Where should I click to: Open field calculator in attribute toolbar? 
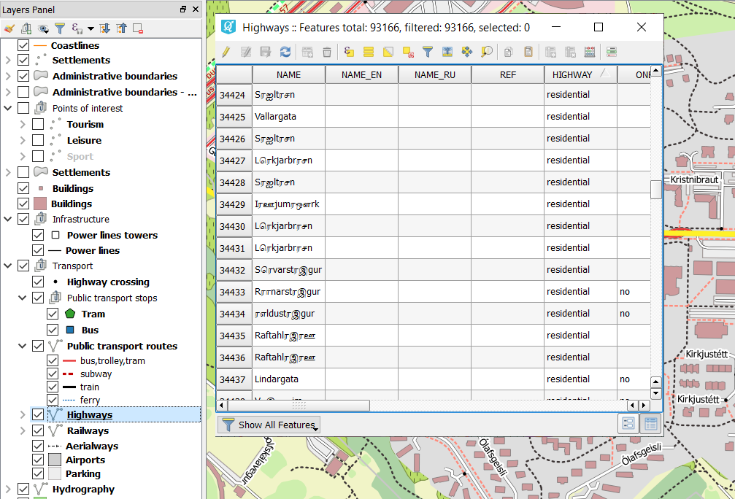pos(590,52)
